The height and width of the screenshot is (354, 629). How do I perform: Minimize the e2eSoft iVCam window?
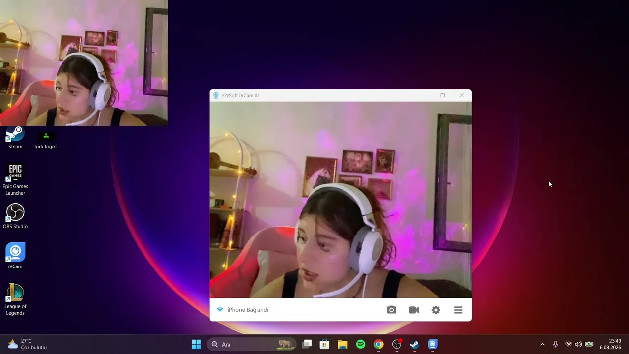[424, 95]
